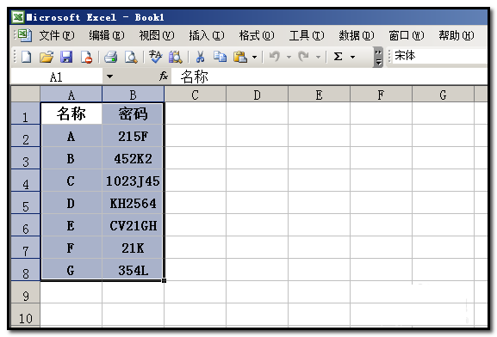The image size is (497, 337).
Task: Expand the Paste options dropdown arrow
Action: (x=254, y=58)
